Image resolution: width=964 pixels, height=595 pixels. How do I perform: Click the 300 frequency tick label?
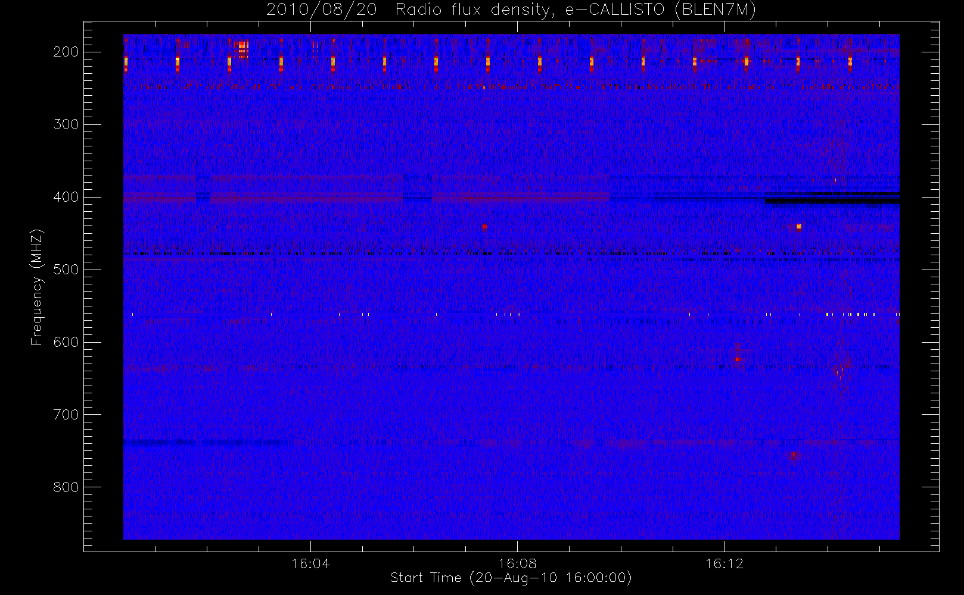coord(66,124)
